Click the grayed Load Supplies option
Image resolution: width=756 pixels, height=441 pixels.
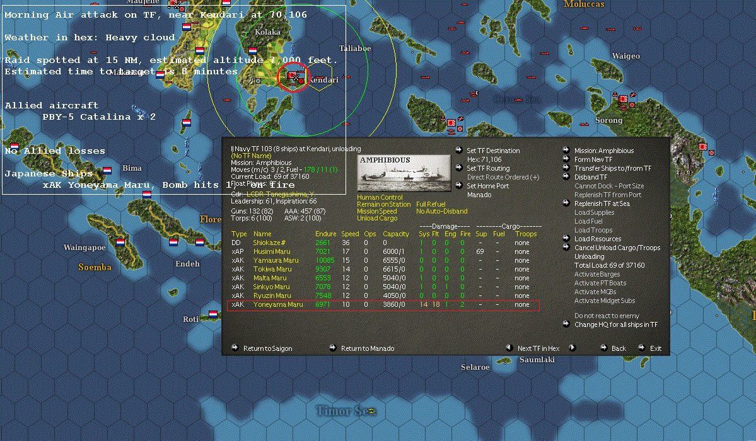click(x=594, y=212)
